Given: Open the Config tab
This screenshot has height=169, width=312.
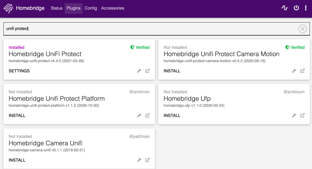Looking at the screenshot, I should click(91, 8).
